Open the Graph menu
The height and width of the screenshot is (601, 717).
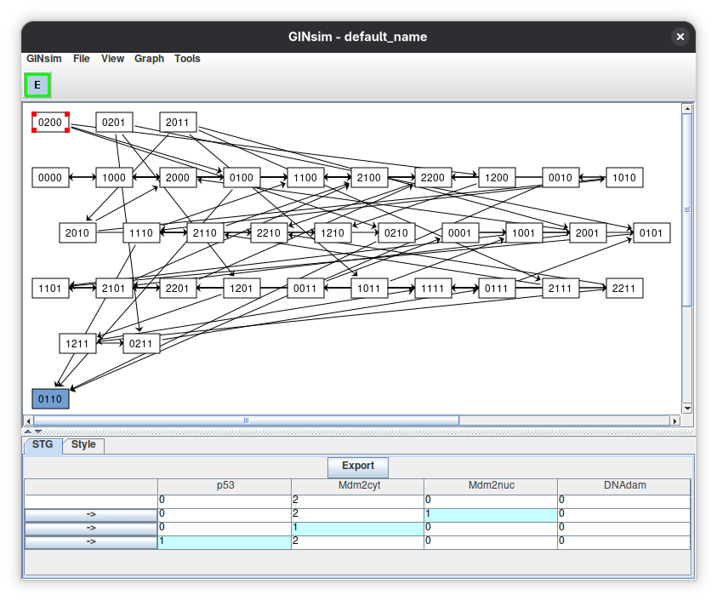[x=149, y=59]
